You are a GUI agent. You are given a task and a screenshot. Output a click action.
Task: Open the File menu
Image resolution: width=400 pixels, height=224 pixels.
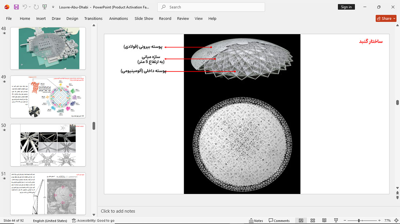click(9, 19)
